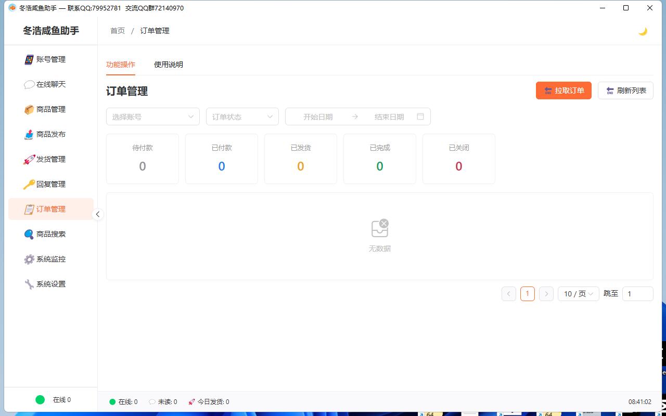The image size is (666, 416).
Task: Switch to the 使用说明 tab
Action: tap(169, 64)
